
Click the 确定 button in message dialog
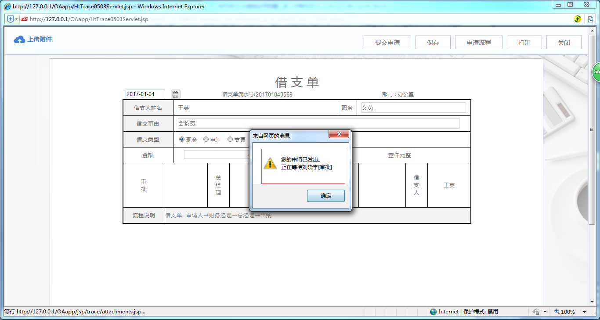(326, 196)
